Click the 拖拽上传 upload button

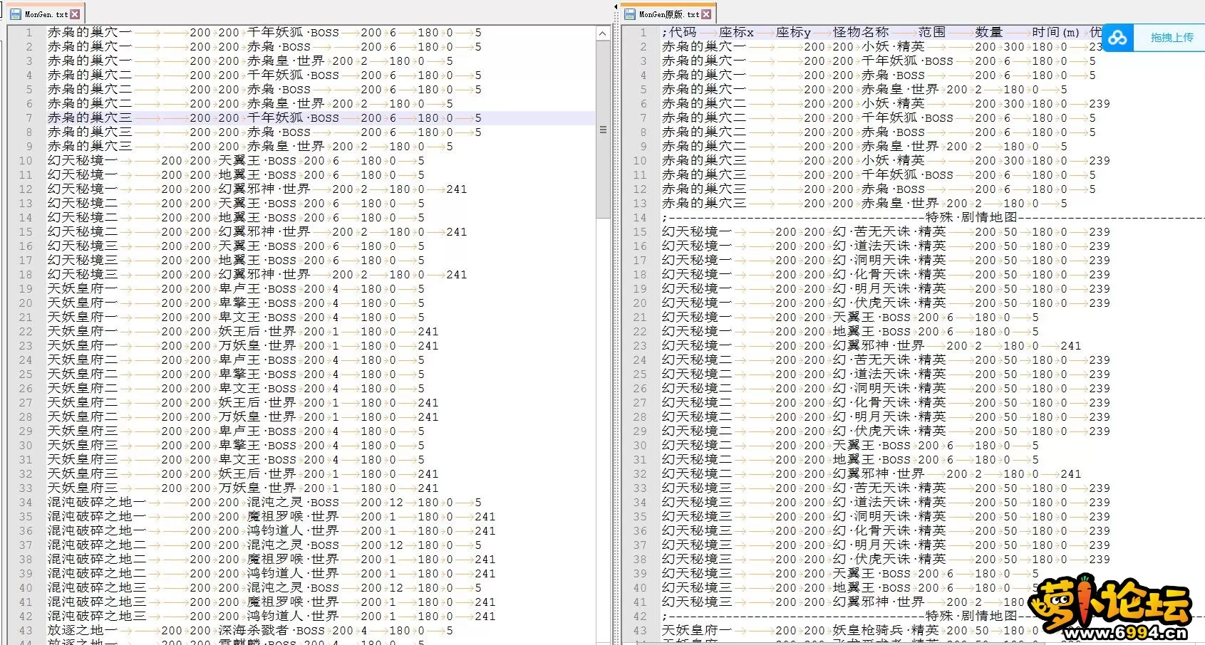coord(1172,38)
